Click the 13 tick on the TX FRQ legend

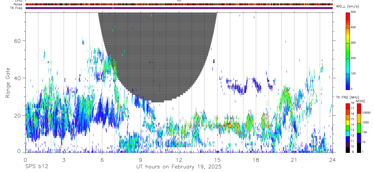coord(352,130)
